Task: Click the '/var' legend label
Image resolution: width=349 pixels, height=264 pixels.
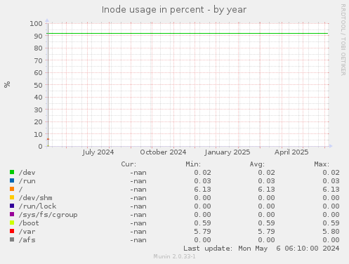Action: (x=27, y=232)
